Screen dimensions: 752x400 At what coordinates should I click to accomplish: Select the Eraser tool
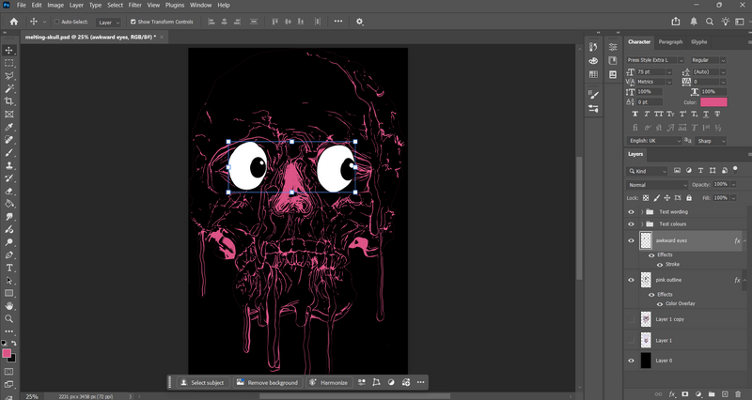click(x=9, y=191)
